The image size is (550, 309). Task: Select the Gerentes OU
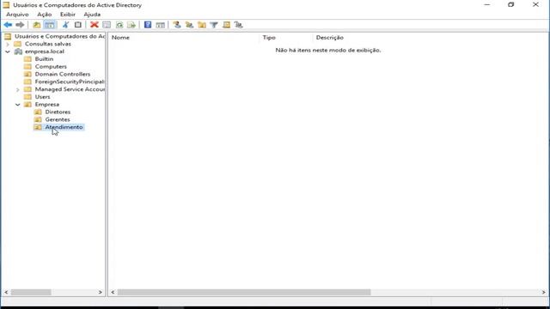point(58,119)
